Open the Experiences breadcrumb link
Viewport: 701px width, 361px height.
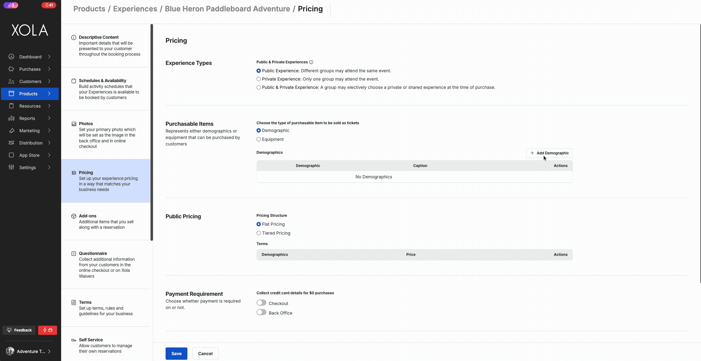135,9
